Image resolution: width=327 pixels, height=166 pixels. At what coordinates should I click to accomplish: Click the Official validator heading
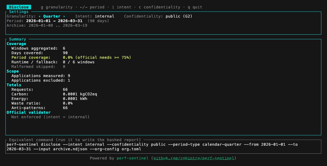coord(29,112)
